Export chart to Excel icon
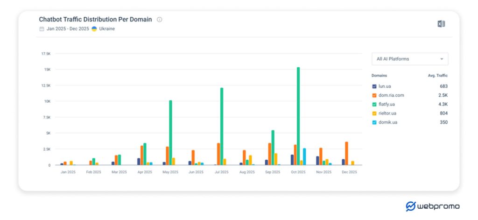This screenshot has height=220, width=478. point(441,24)
